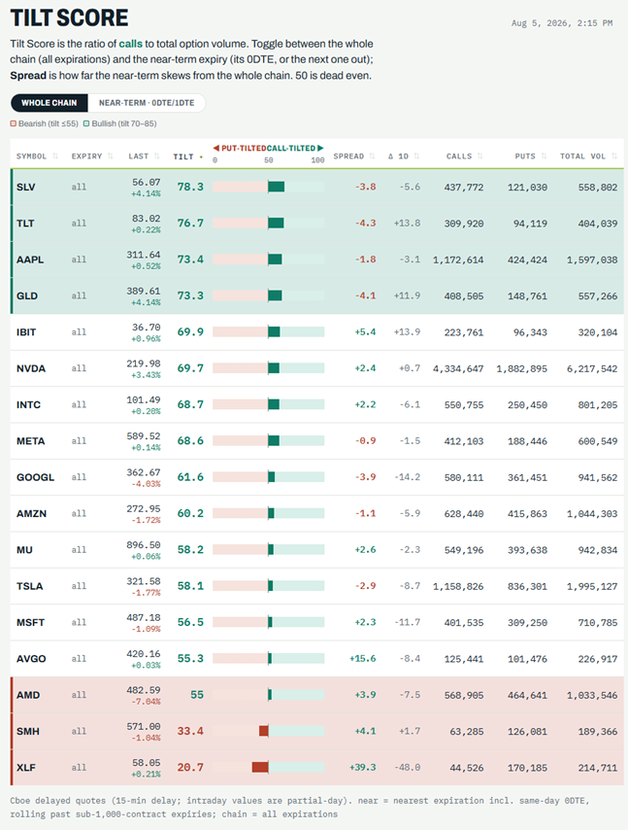Select tilt value 78.3 for SLV

(x=190, y=187)
